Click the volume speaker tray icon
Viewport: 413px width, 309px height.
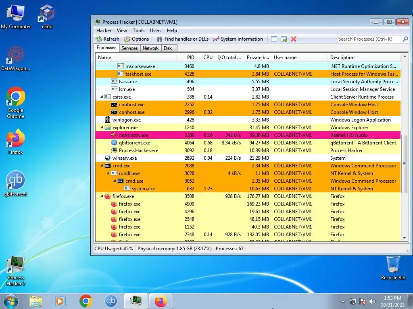372,301
